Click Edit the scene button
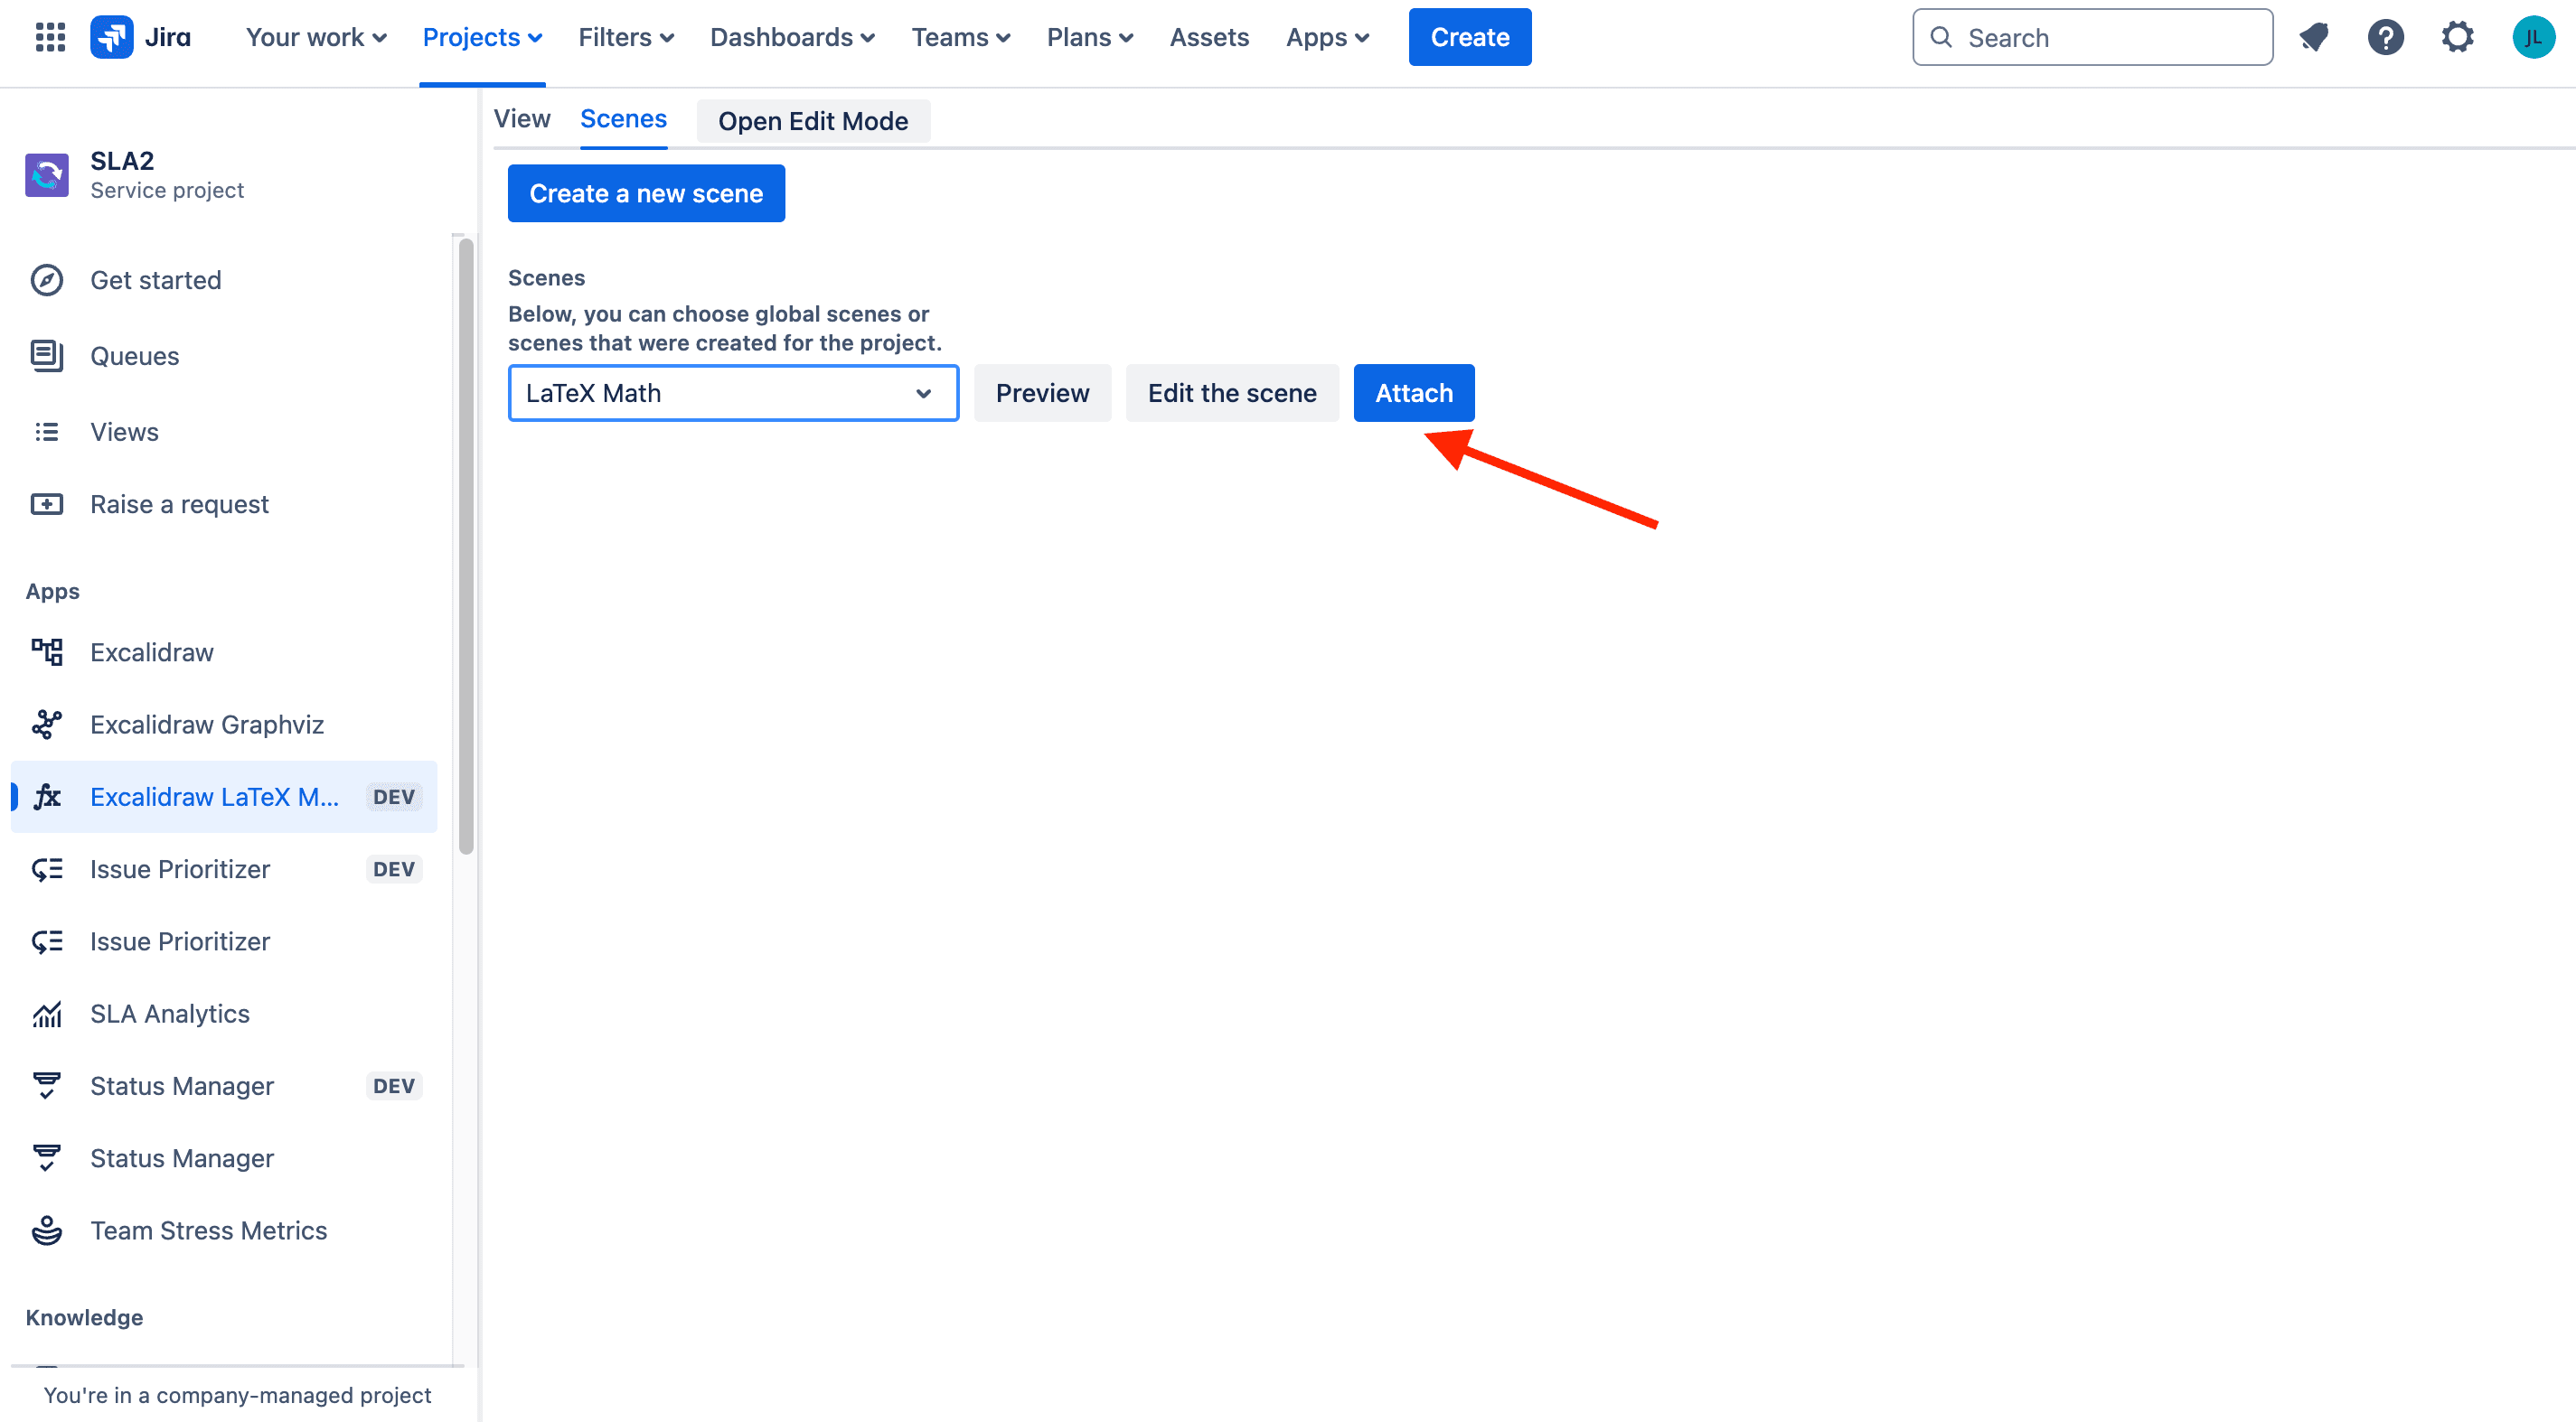 click(1232, 393)
